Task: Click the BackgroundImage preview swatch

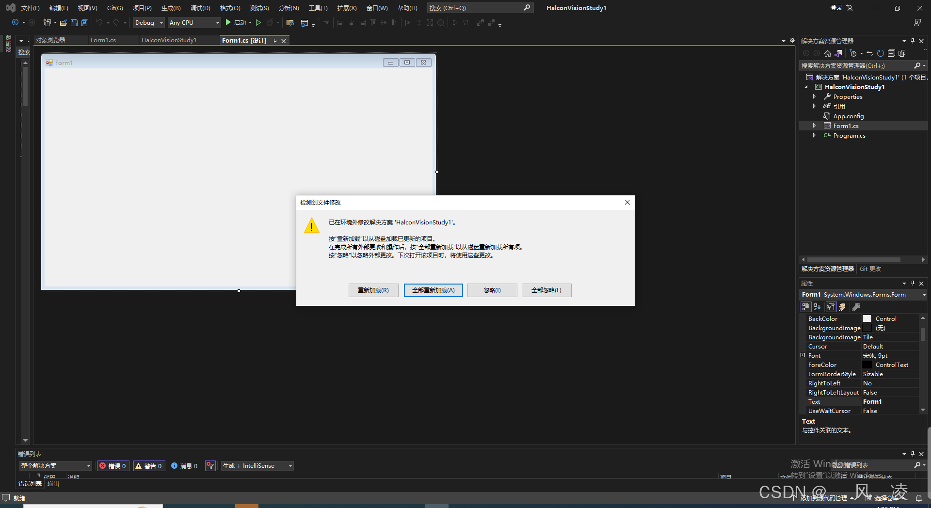Action: pos(867,328)
